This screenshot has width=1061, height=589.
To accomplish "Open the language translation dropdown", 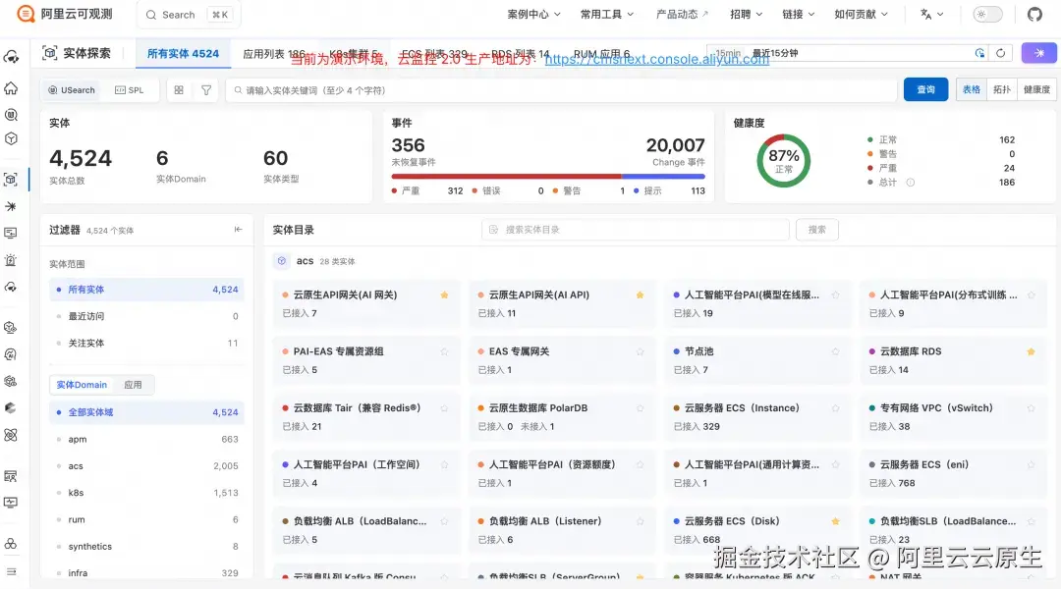I will click(931, 14).
